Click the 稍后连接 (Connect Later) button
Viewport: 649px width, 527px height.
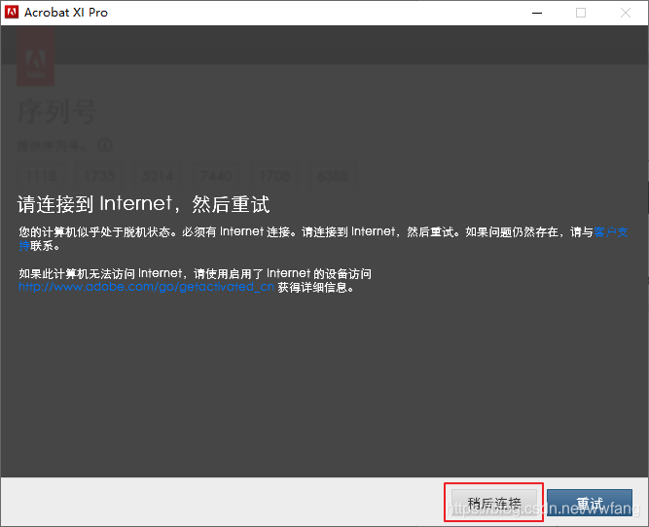click(493, 503)
